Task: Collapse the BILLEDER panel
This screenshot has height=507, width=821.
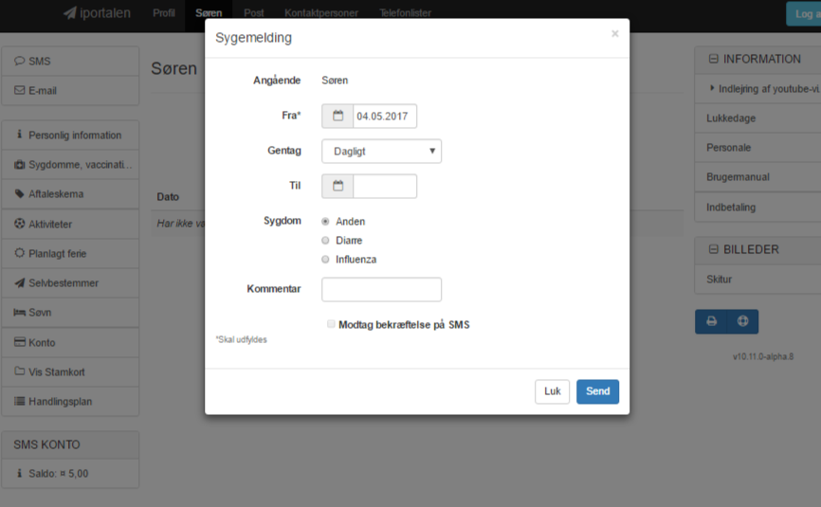Action: pos(713,249)
